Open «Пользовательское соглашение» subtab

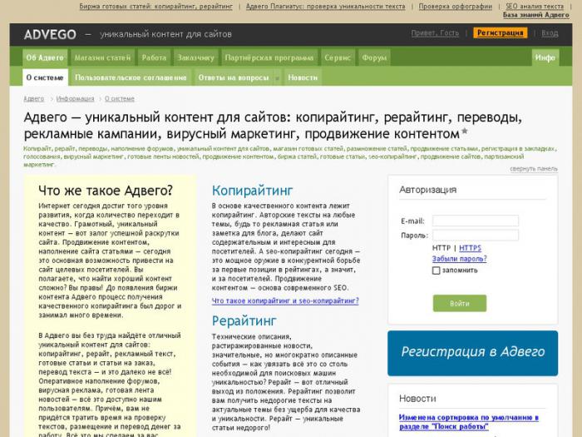131,77
